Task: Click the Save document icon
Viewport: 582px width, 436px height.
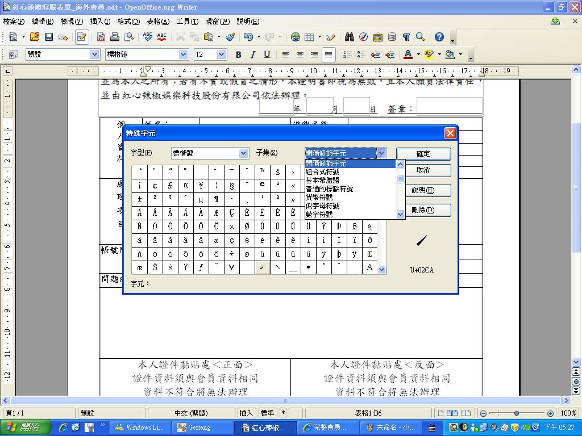Action: (49, 37)
